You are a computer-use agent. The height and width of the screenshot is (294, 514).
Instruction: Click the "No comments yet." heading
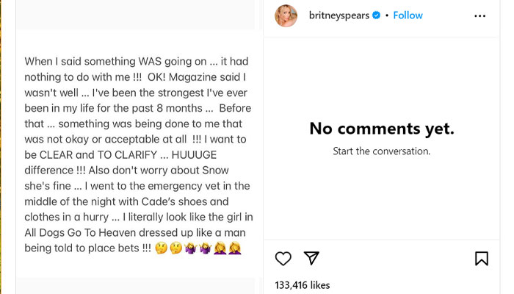tap(382, 129)
